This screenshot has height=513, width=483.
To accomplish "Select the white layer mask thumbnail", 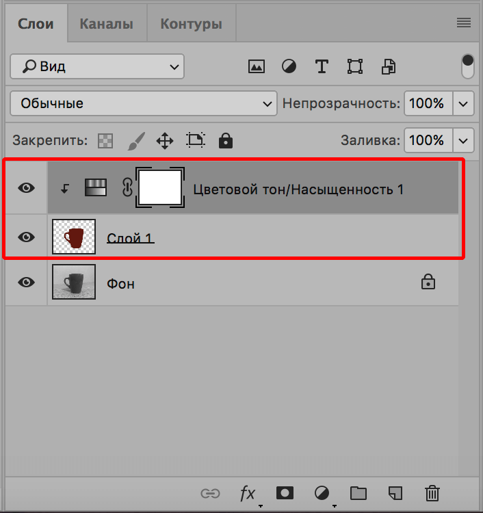I will [x=160, y=187].
